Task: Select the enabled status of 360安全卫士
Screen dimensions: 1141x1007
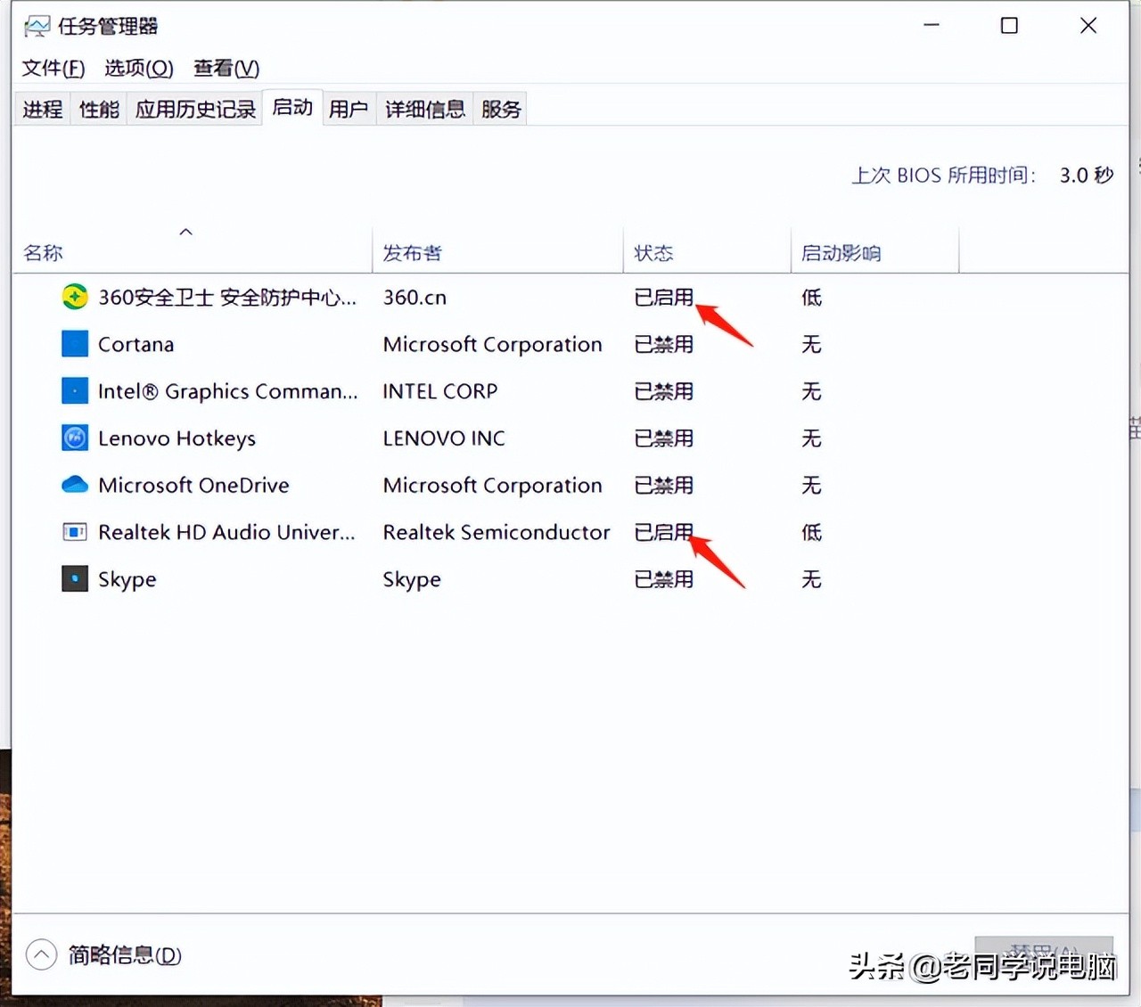Action: 663,298
